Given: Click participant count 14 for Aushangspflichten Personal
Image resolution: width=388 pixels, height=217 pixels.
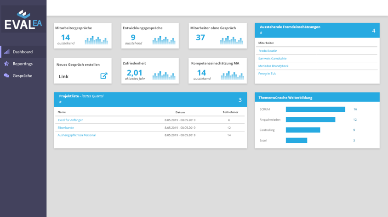Looking at the screenshot, I should pyautogui.click(x=229, y=135).
